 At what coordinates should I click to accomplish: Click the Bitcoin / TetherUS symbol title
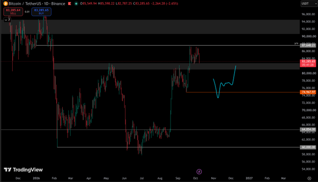click(x=25, y=4)
